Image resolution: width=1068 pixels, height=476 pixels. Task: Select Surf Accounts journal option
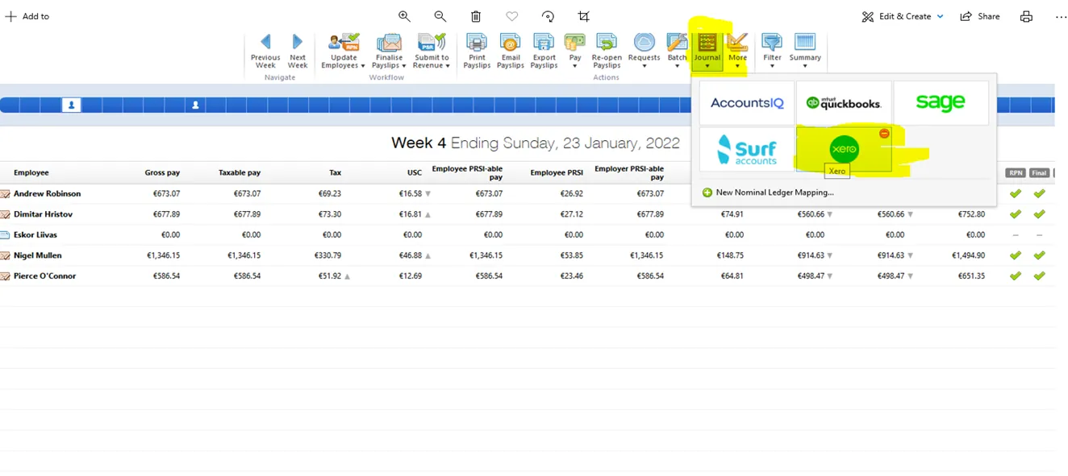(x=747, y=150)
